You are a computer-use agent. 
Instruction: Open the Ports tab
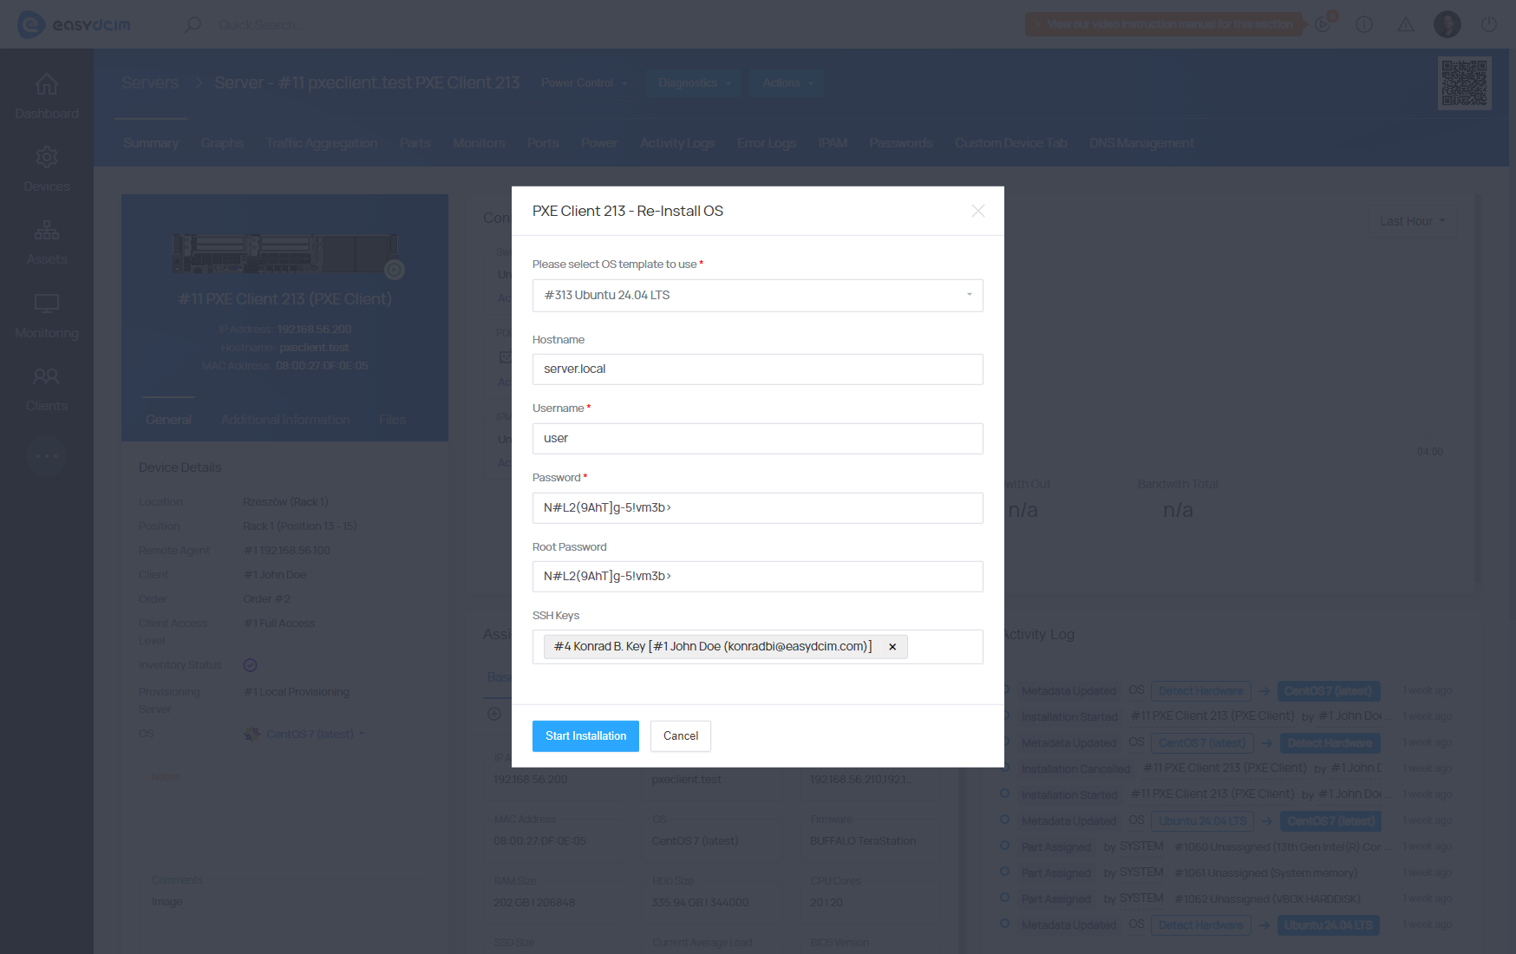pos(543,143)
